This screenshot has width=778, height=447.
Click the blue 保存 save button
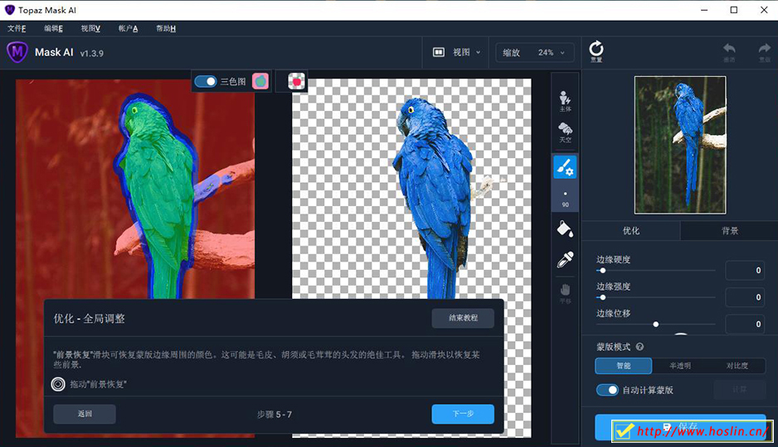pos(680,426)
